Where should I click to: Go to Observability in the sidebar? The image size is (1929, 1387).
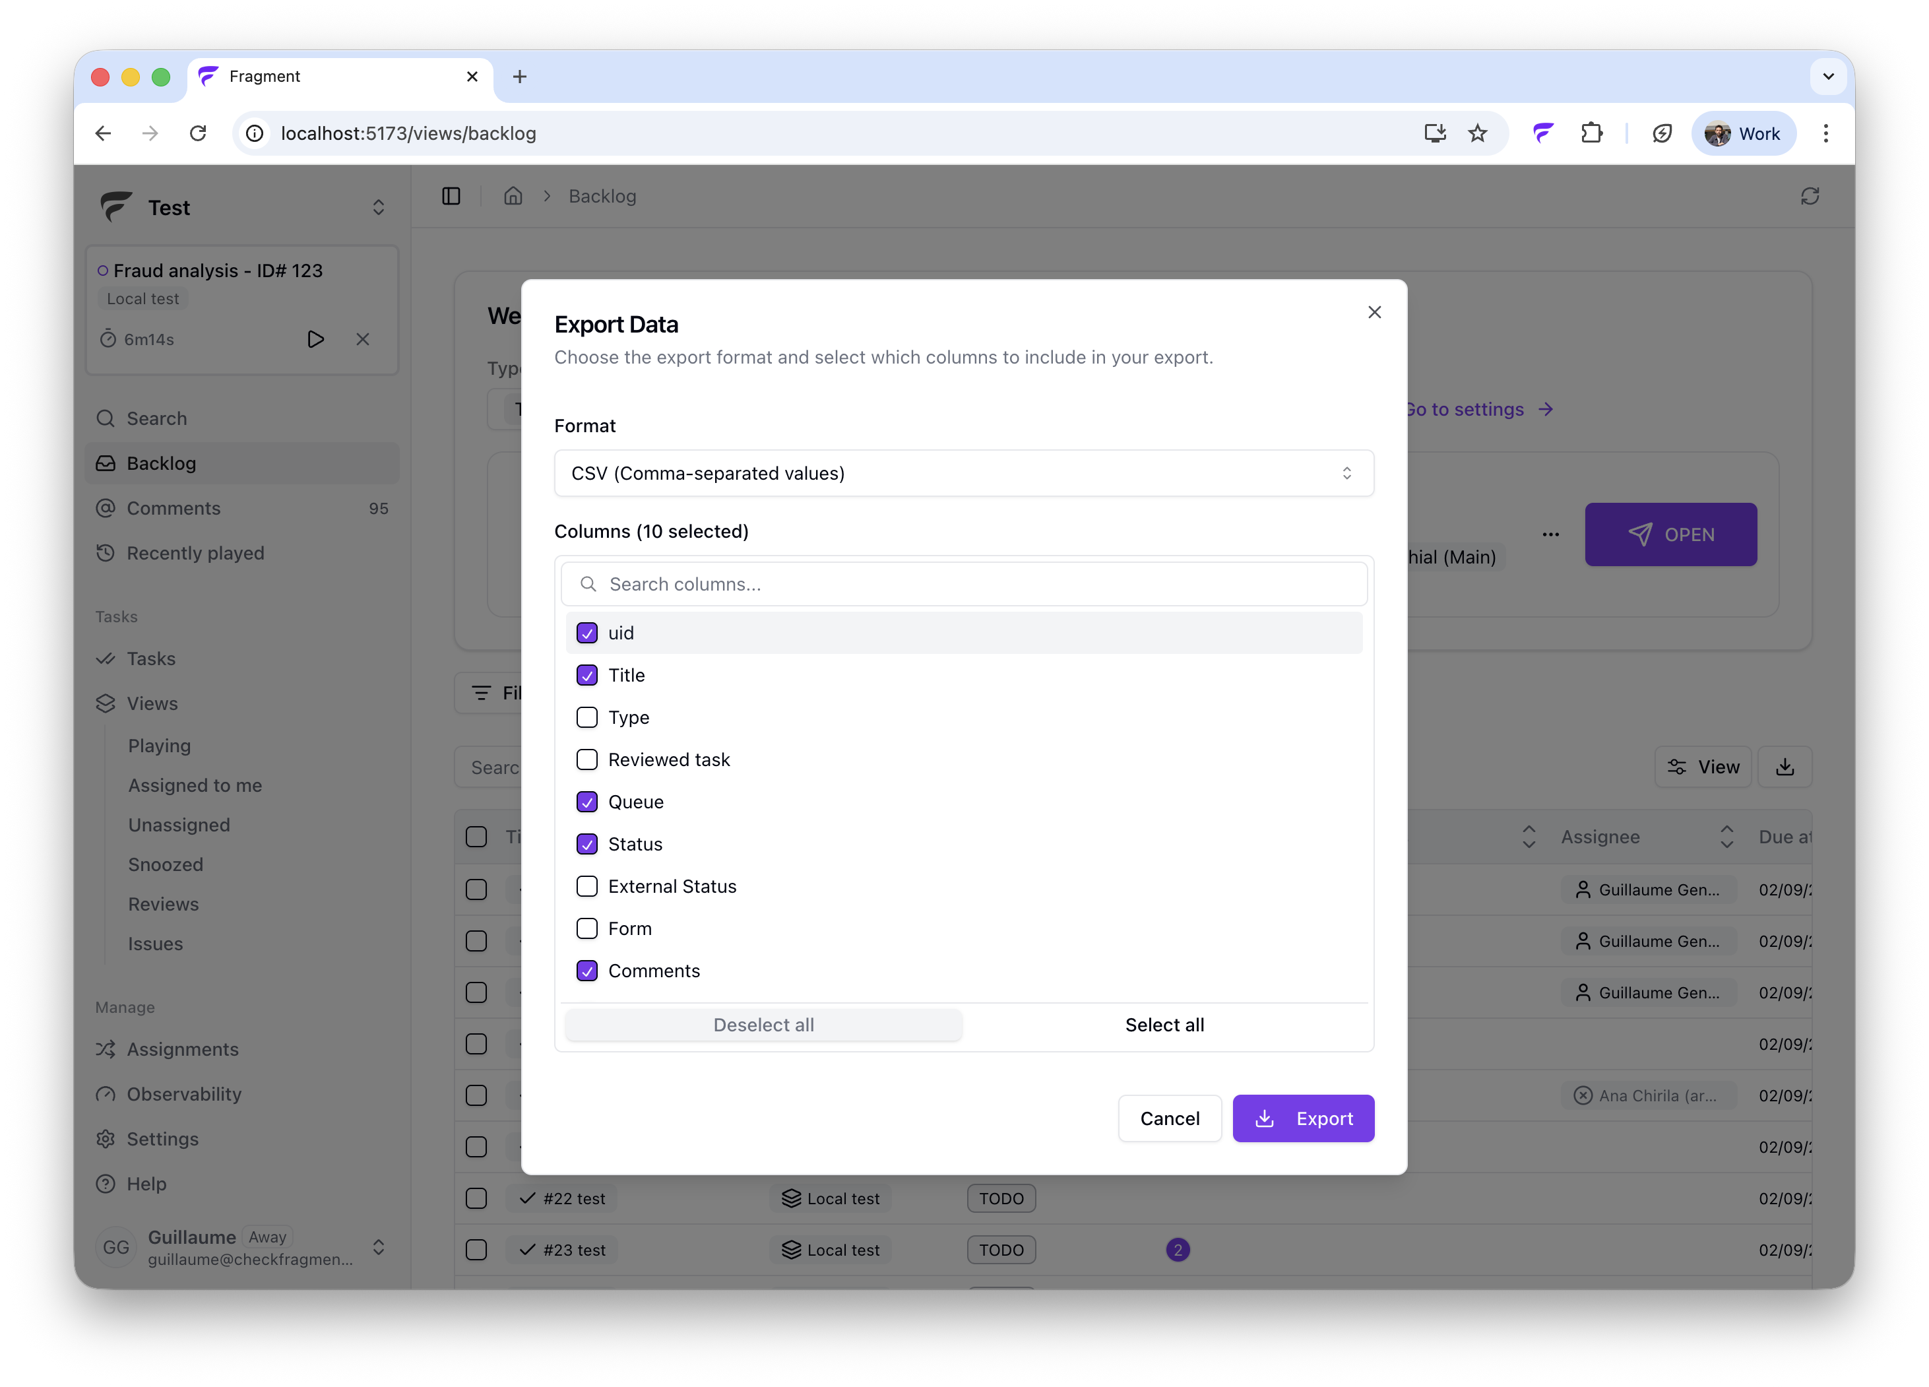click(x=183, y=1094)
